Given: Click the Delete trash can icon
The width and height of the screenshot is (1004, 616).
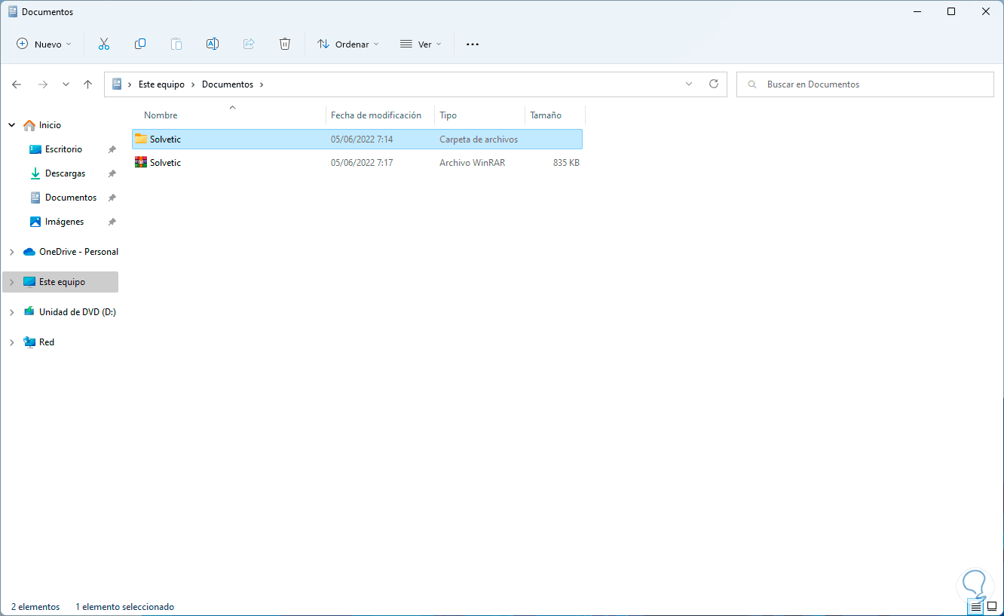Looking at the screenshot, I should [x=285, y=44].
